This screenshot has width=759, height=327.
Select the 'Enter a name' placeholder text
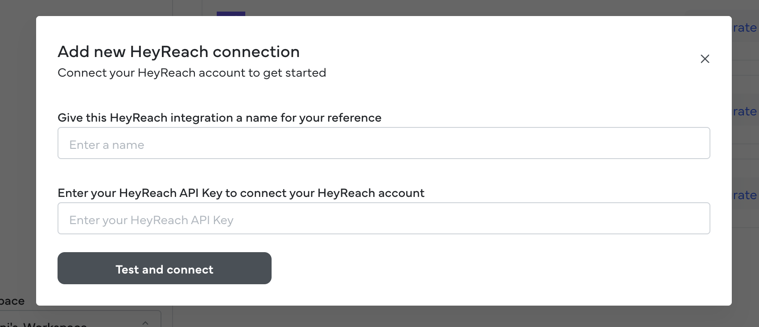[107, 145]
